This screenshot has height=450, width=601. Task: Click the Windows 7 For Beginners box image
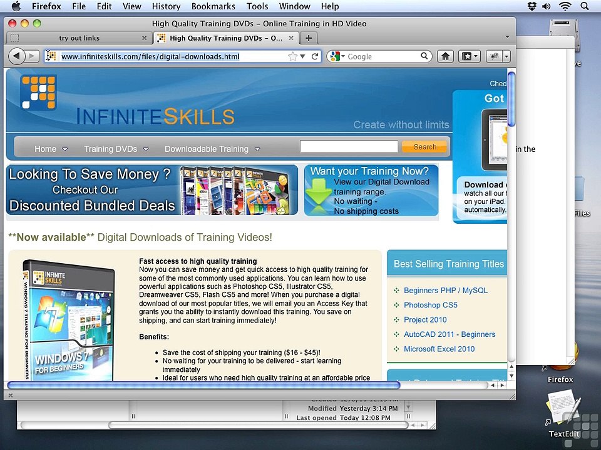point(69,320)
